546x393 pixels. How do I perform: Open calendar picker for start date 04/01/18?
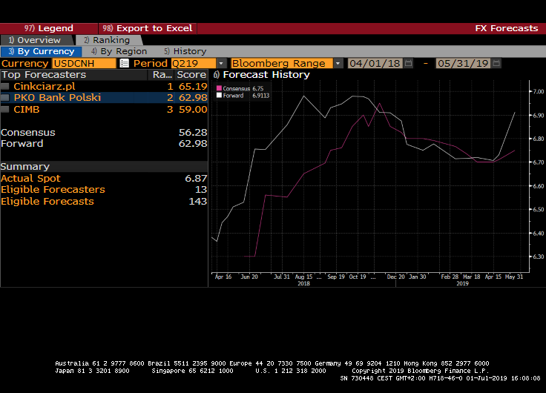click(x=407, y=64)
